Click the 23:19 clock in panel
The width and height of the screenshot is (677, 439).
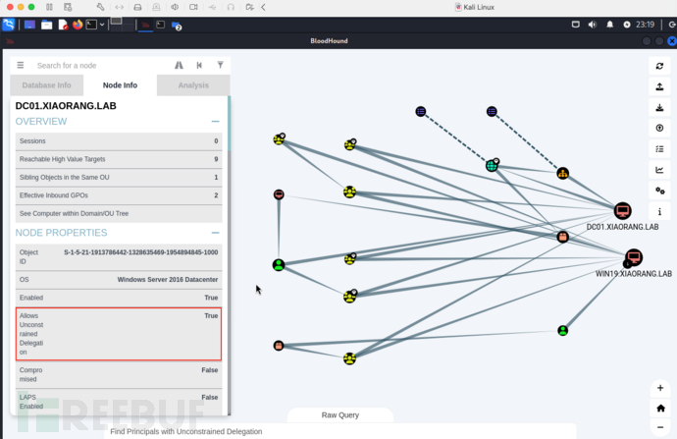(x=645, y=25)
